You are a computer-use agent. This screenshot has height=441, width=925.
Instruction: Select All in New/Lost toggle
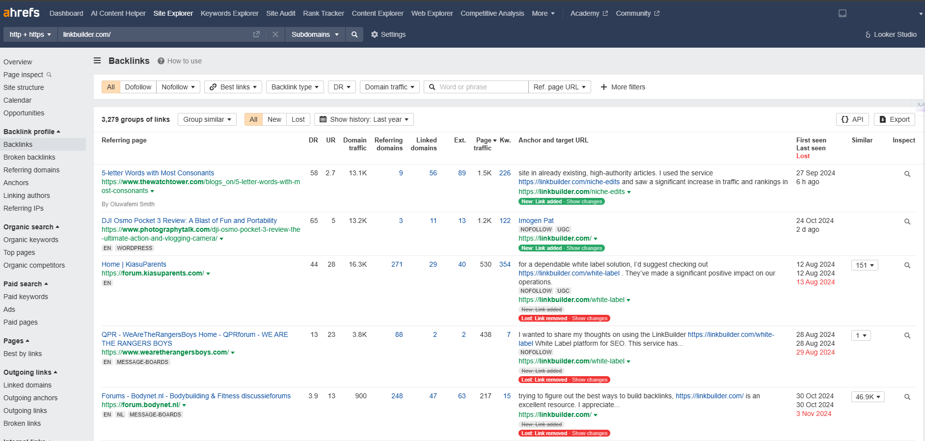[x=253, y=119]
